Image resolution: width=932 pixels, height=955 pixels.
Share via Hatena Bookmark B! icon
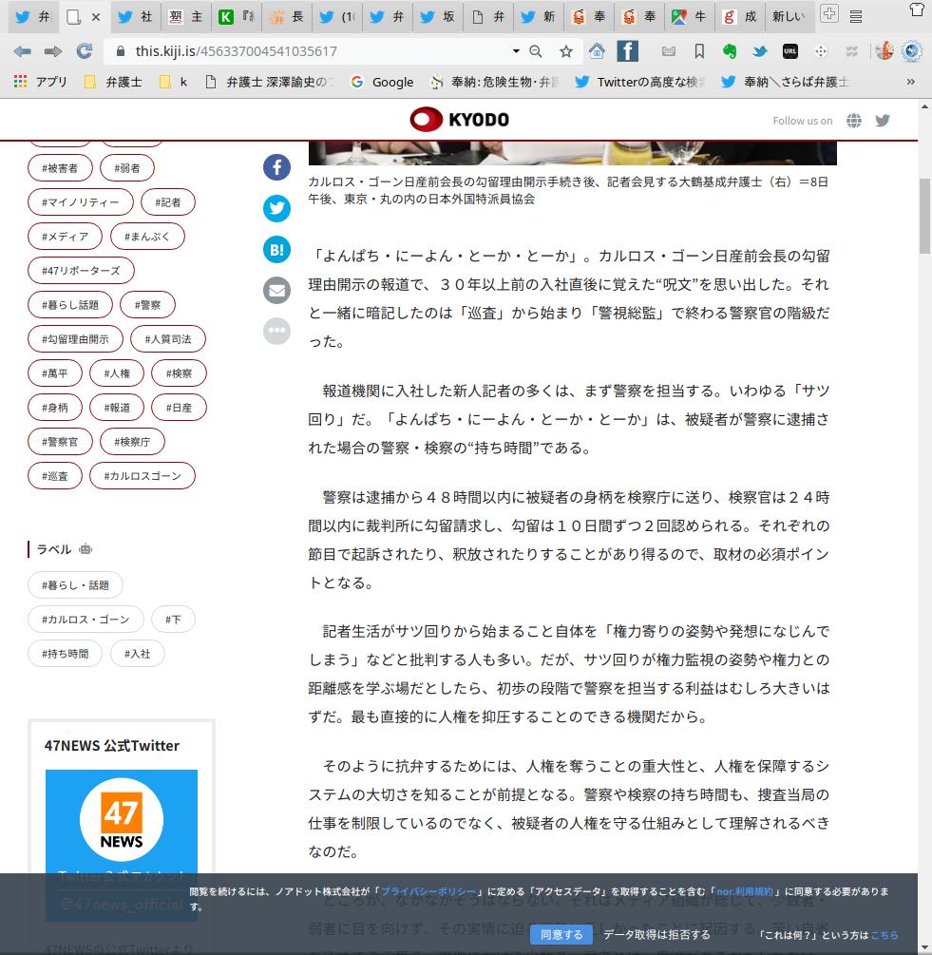[276, 249]
